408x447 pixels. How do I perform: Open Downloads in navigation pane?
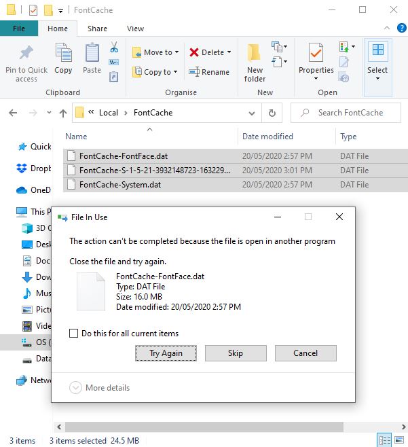(x=37, y=276)
